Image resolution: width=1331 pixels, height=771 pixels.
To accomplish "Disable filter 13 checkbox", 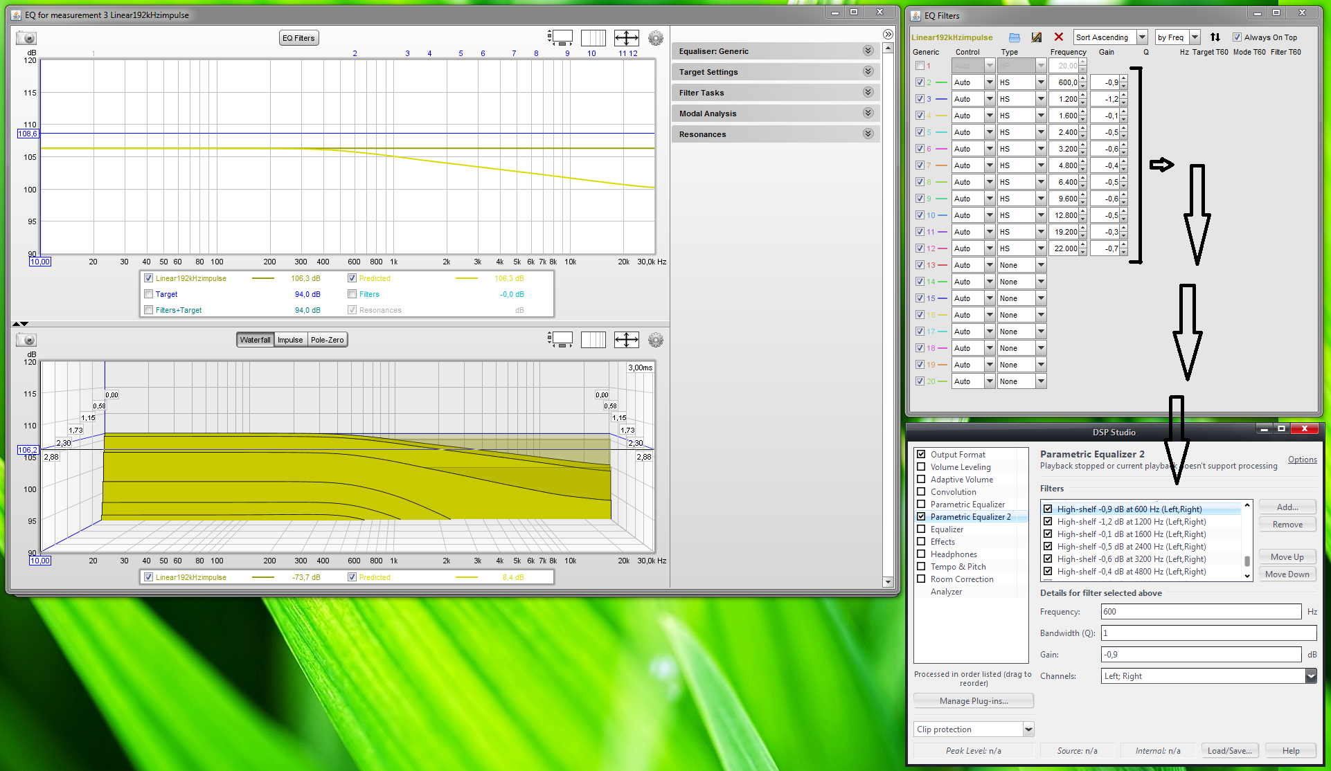I will coord(920,265).
